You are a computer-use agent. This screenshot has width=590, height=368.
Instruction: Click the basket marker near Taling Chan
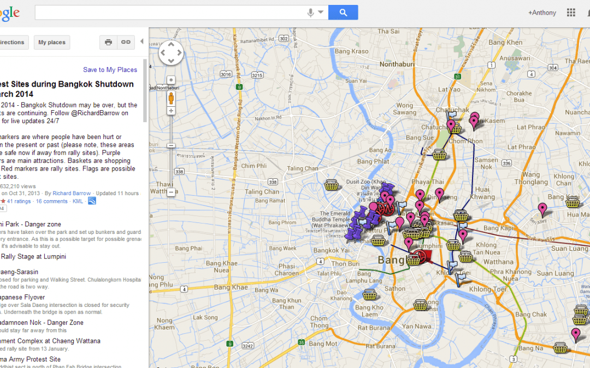click(x=332, y=185)
